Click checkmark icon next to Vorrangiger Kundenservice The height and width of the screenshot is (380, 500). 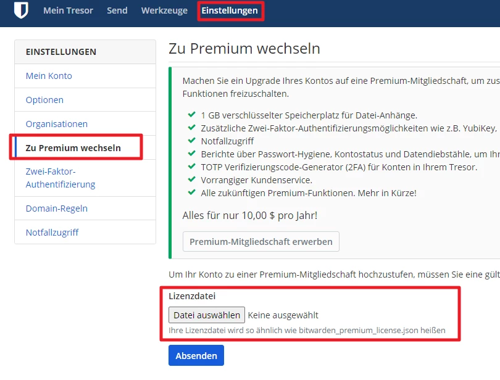191,180
